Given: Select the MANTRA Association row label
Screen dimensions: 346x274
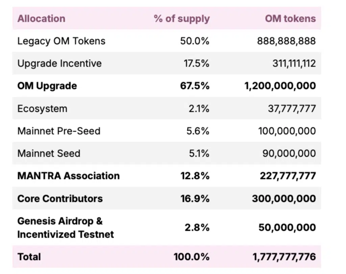Looking at the screenshot, I should point(68,176).
